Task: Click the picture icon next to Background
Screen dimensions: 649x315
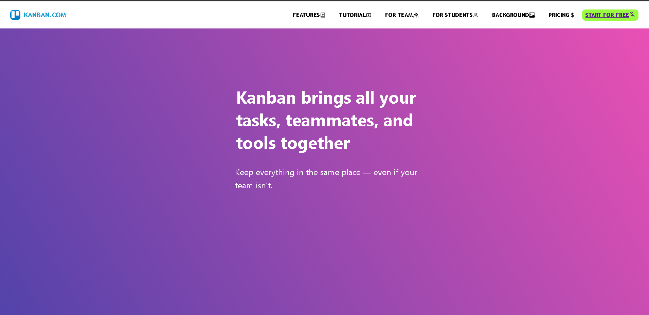Action: pyautogui.click(x=532, y=15)
